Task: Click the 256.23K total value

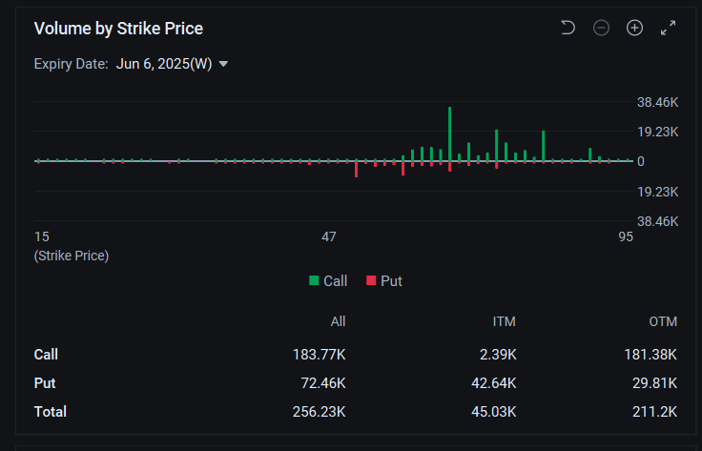Action: pos(319,412)
